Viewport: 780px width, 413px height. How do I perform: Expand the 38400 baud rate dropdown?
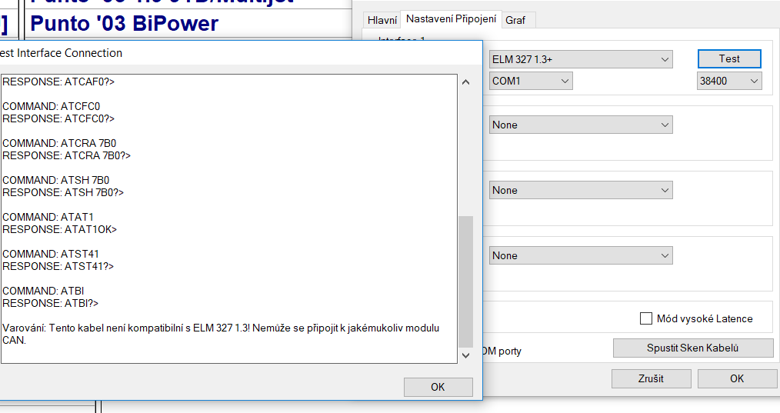pyautogui.click(x=729, y=81)
